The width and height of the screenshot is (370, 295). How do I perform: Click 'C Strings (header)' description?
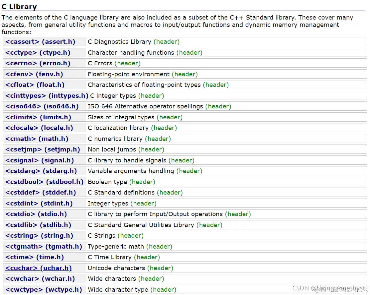point(116,235)
